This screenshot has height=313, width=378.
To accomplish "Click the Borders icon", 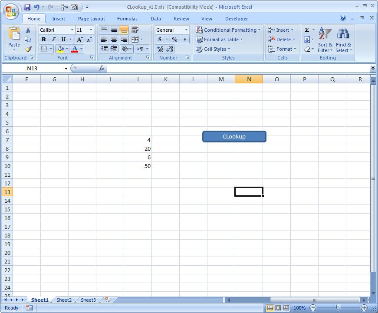I will pos(44,49).
